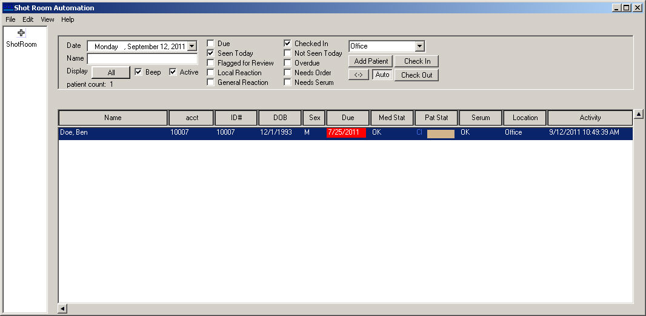646x316 pixels.
Task: Enable Local Reaction filter
Action: [x=210, y=73]
